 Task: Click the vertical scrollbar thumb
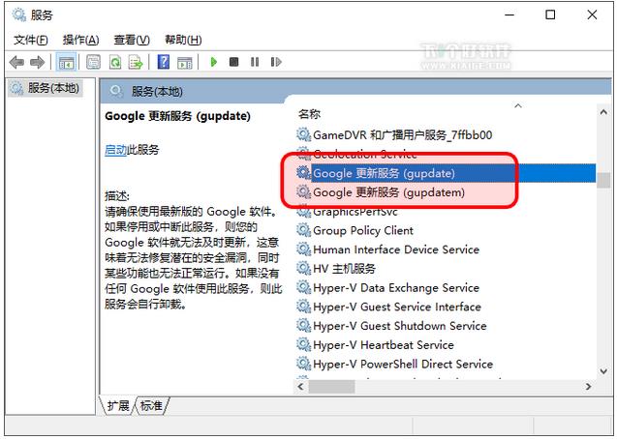[x=603, y=181]
